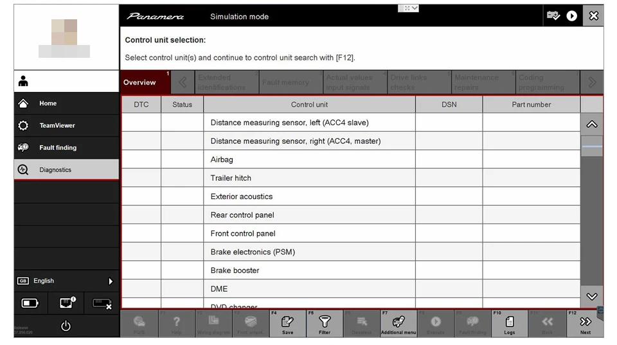Click the Panamera model logo
This screenshot has height=345, width=617.
[155, 16]
